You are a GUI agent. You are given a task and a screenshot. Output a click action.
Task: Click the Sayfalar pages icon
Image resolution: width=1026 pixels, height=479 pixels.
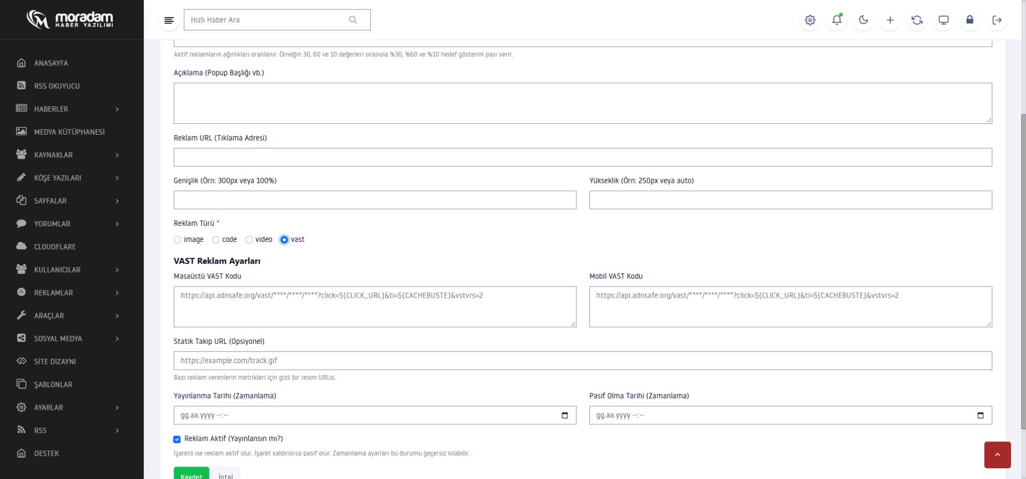(21, 201)
